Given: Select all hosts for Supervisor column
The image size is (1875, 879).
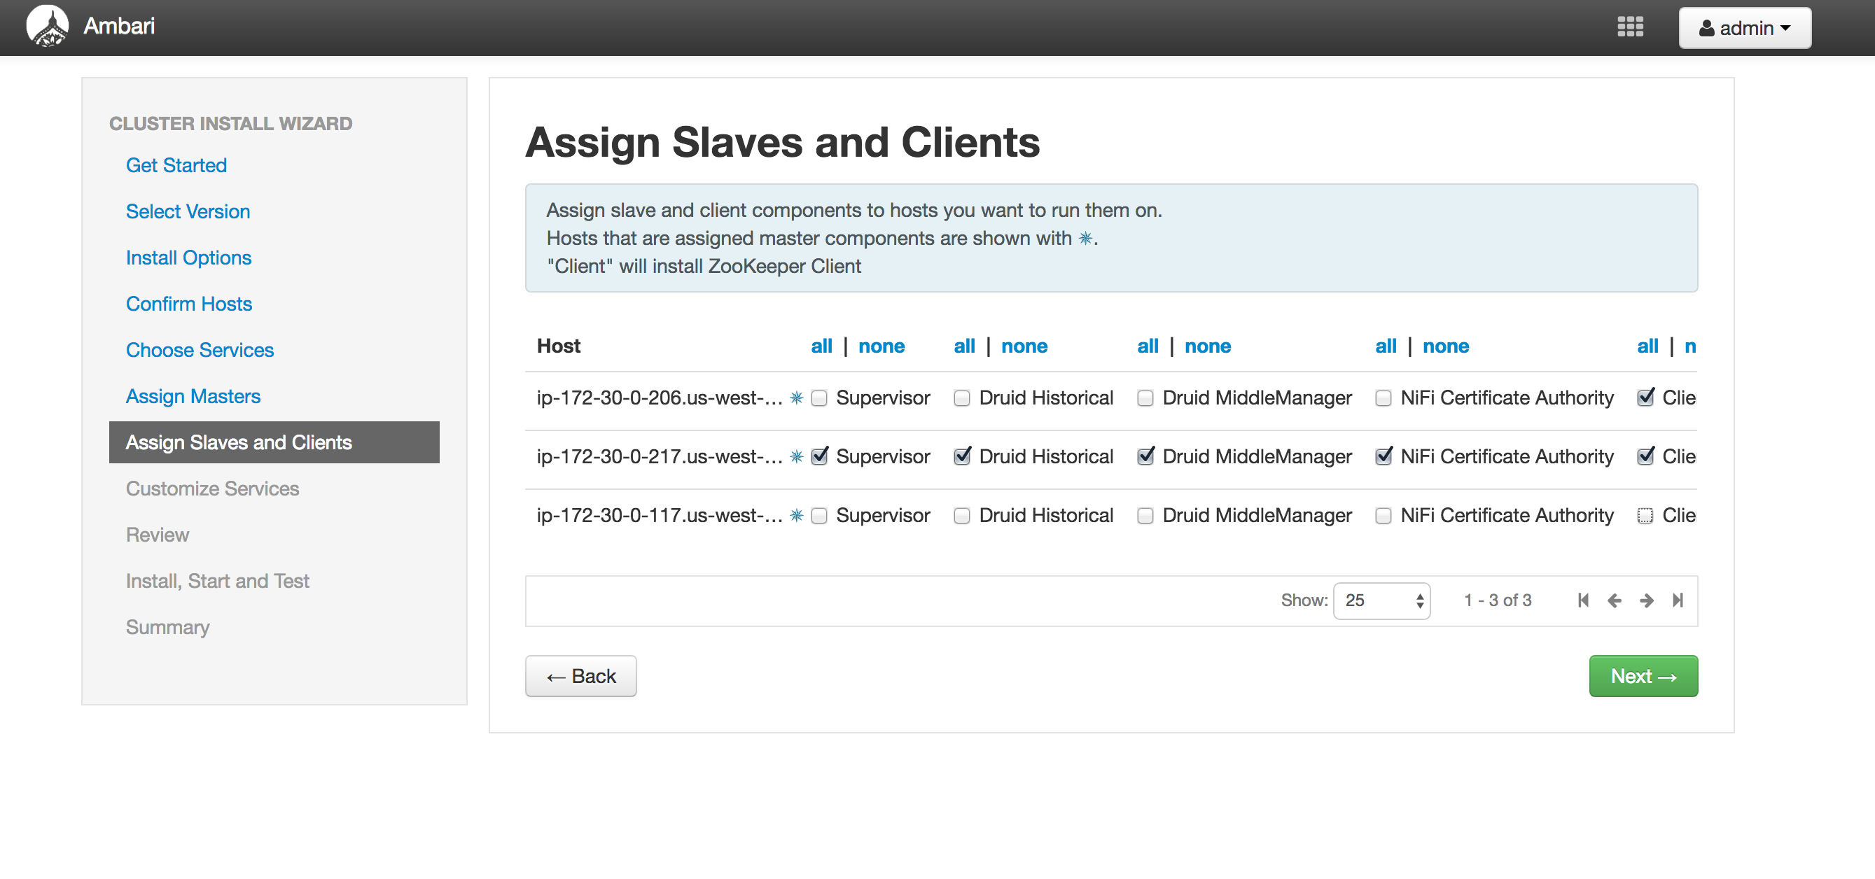Looking at the screenshot, I should [x=821, y=346].
